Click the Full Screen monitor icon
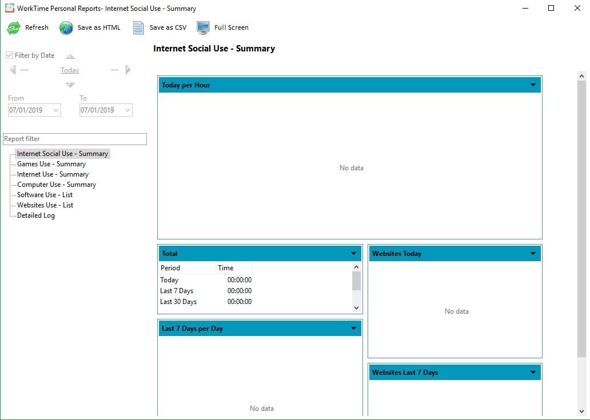The image size is (590, 420). (203, 27)
